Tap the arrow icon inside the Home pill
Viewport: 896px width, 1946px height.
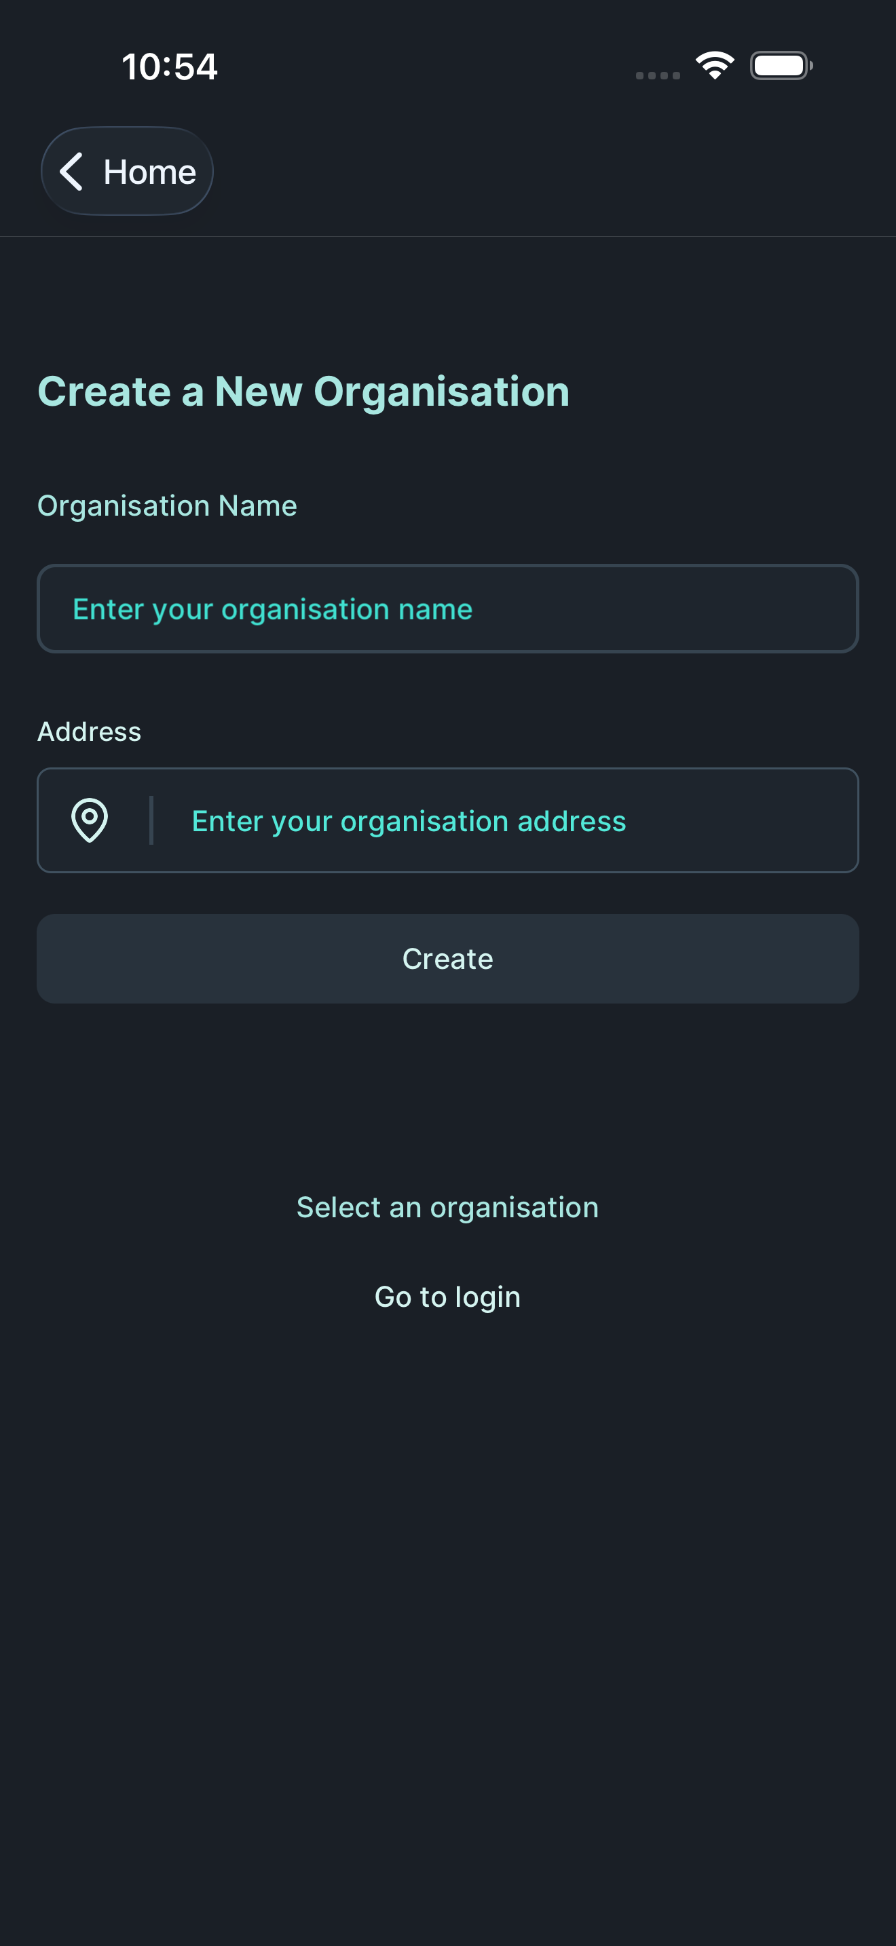(x=73, y=171)
